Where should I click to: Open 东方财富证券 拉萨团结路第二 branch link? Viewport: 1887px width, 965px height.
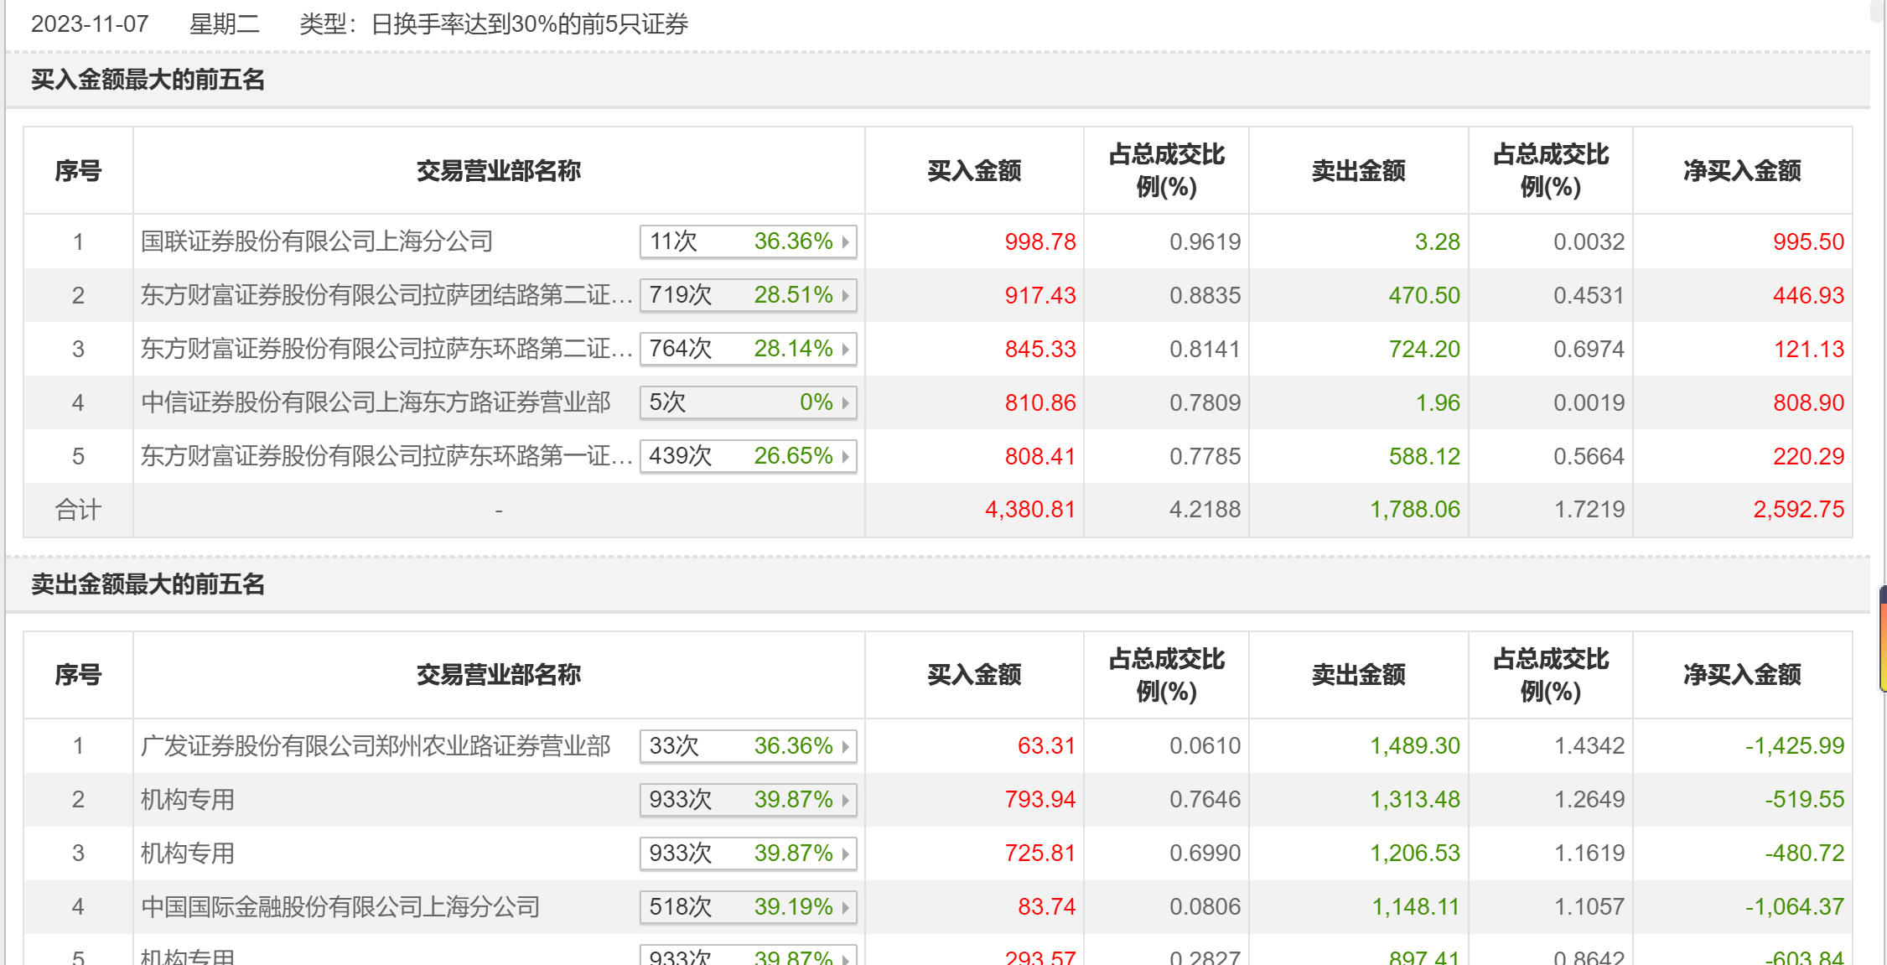tap(386, 295)
